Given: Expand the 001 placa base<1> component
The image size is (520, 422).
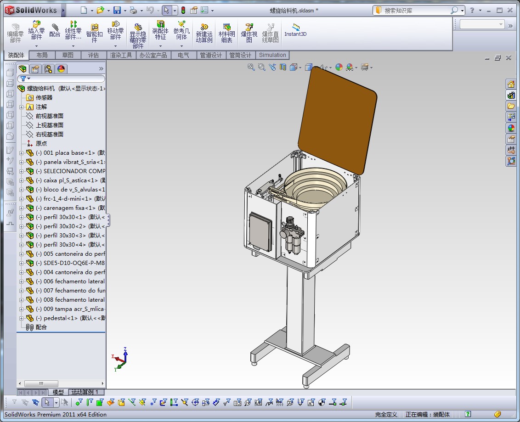Looking at the screenshot, I should tap(21, 153).
